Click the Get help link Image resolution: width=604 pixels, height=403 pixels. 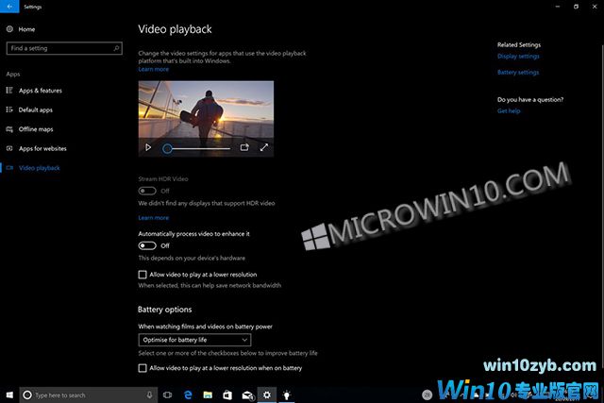(508, 110)
